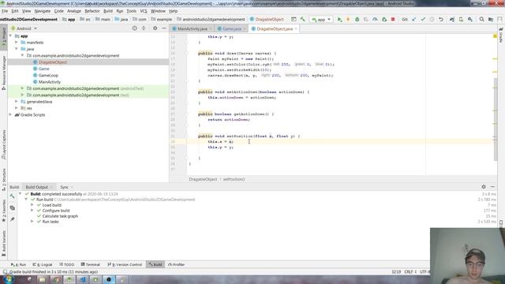The height and width of the screenshot is (284, 505).
Task: Expand the Run tasks entry
Action: [x=32, y=222]
